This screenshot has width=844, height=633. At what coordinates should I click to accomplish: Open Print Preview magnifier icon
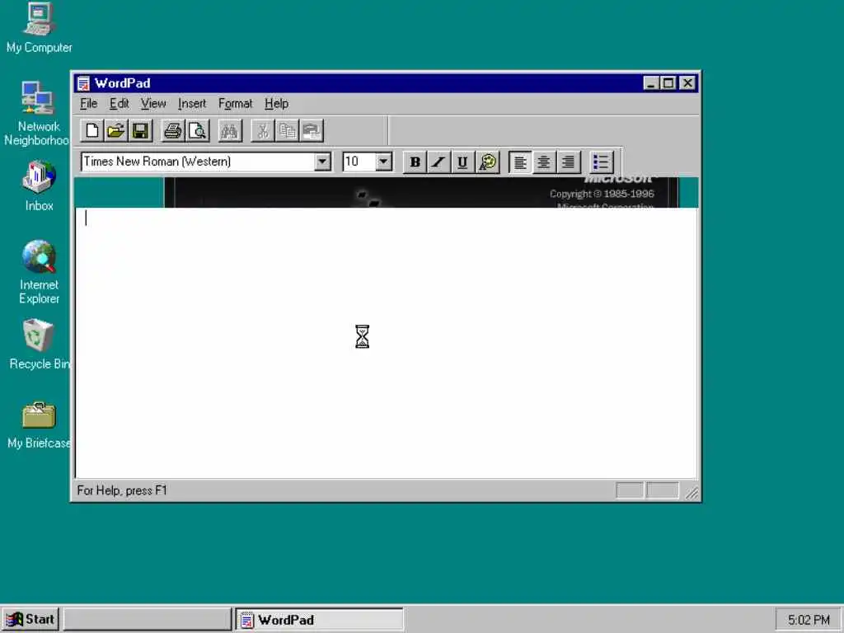pos(198,131)
